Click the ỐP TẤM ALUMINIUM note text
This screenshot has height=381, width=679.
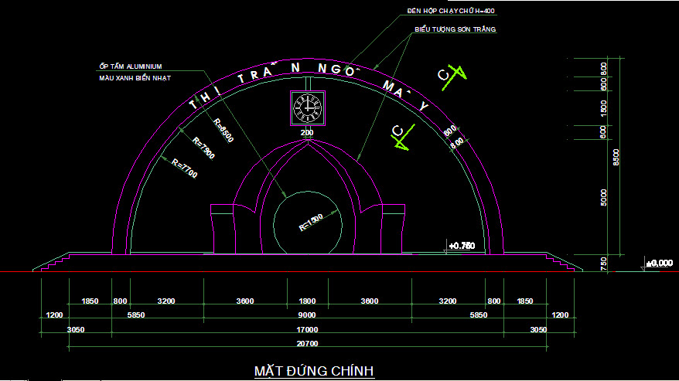[129, 66]
